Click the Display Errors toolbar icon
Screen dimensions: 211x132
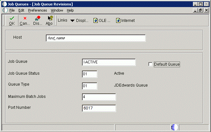38,21
